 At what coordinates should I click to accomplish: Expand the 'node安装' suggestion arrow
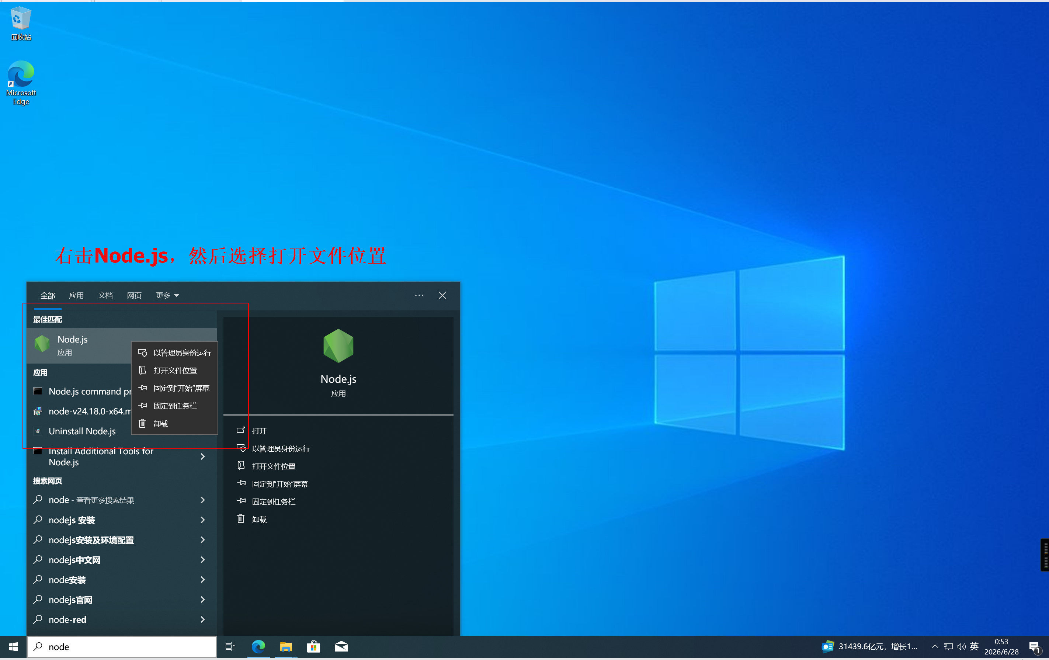pos(202,580)
